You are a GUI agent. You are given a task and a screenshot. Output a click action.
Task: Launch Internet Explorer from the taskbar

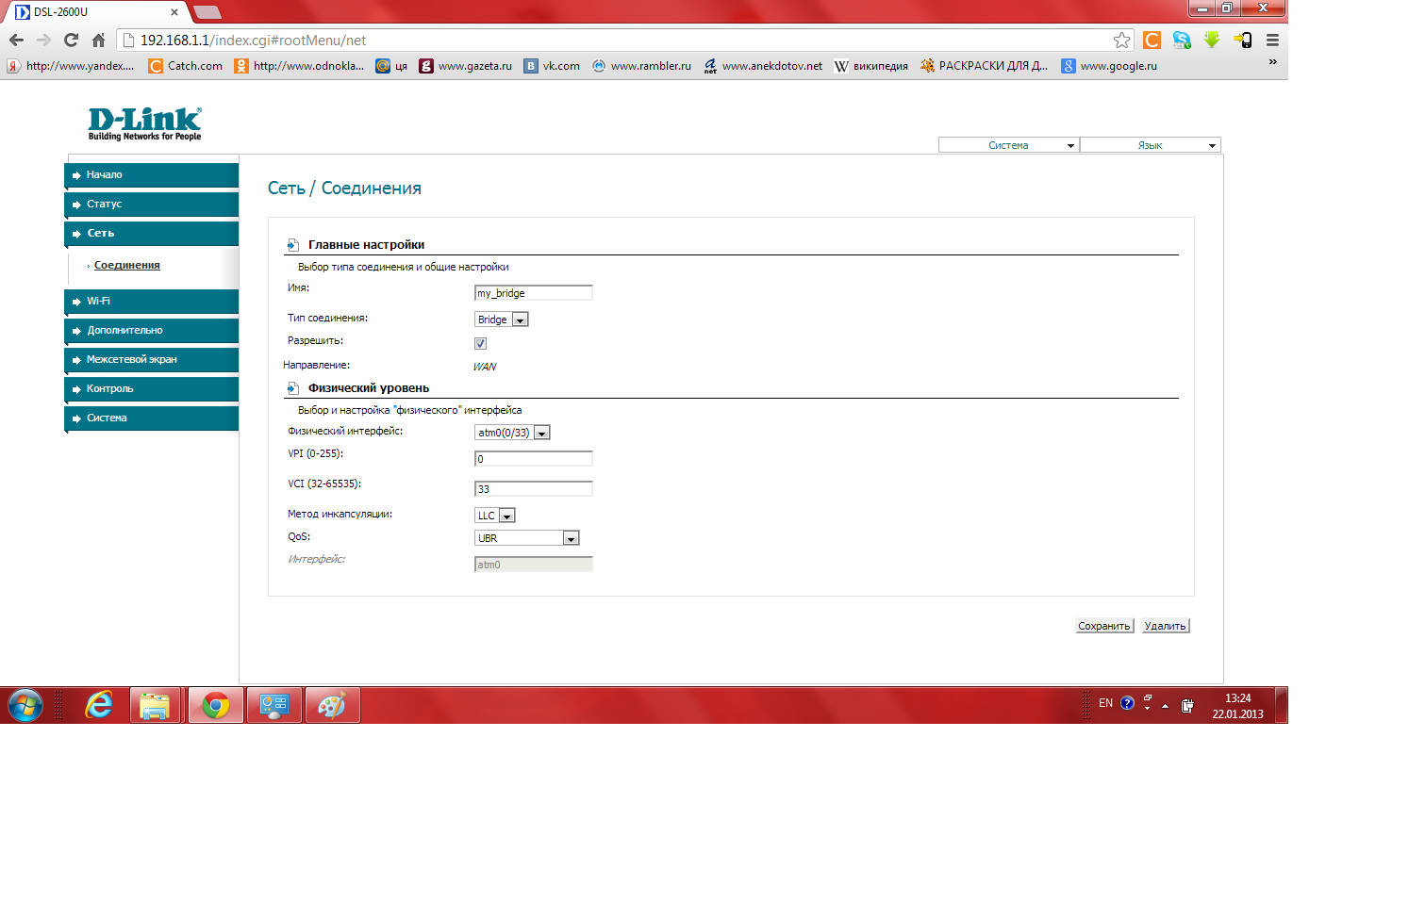click(99, 705)
